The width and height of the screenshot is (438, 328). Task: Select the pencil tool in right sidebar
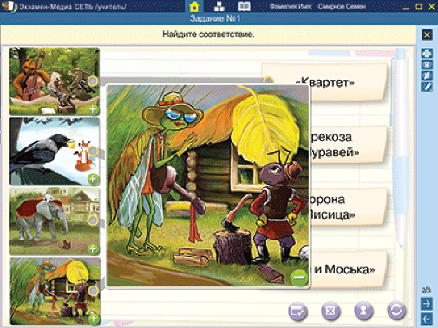pos(427,76)
